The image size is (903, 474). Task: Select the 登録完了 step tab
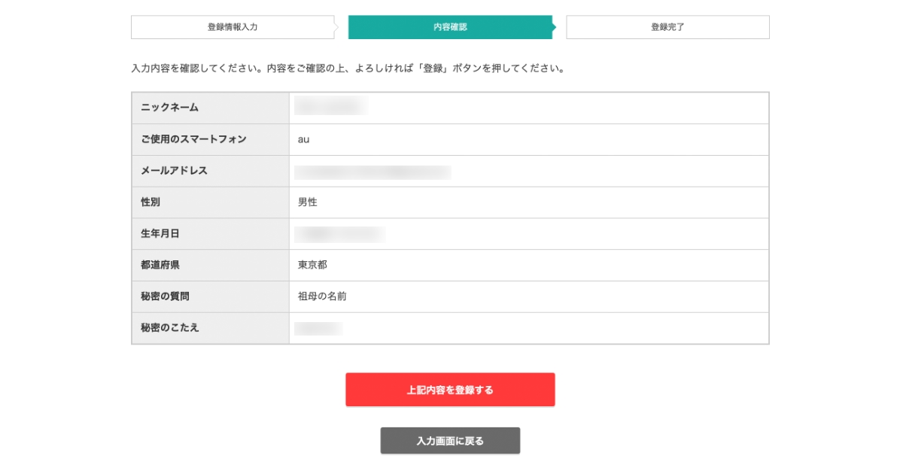[667, 27]
